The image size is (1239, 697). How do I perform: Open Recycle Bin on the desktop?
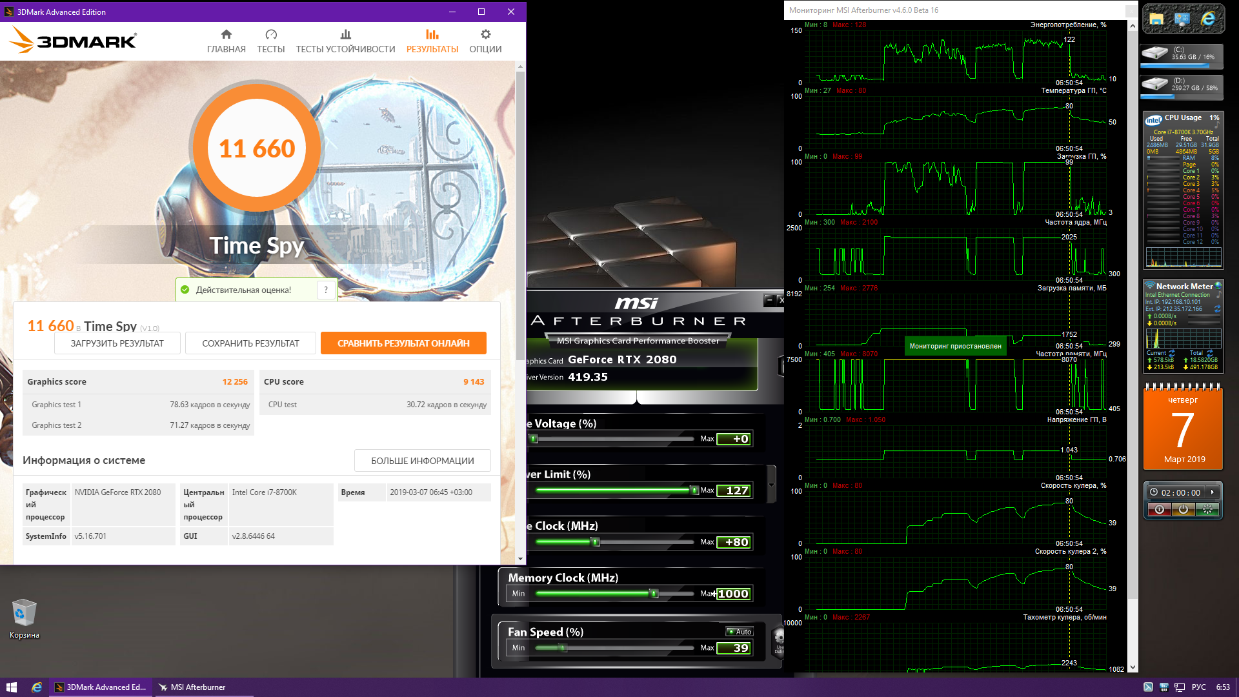[x=24, y=613]
